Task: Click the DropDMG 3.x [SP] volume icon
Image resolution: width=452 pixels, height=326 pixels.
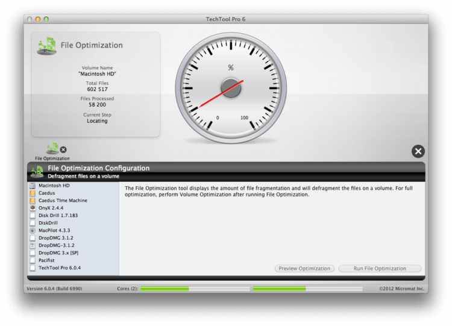Action: click(x=33, y=253)
